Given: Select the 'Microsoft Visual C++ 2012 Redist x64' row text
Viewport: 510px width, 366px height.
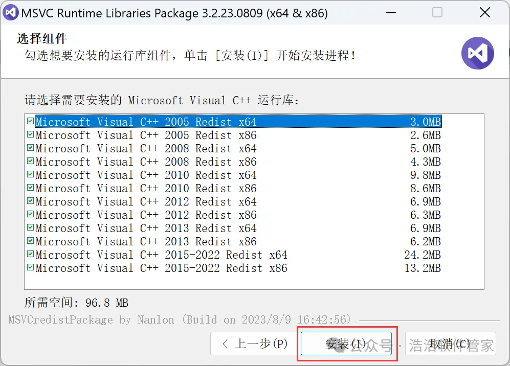Looking at the screenshot, I should 146,202.
